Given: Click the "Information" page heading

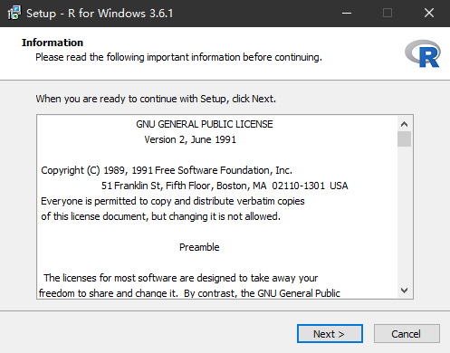Looking at the screenshot, I should (x=53, y=43).
